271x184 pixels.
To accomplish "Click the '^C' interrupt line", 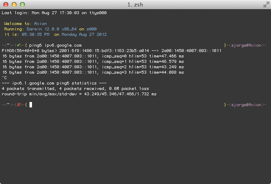I will point(5,77).
